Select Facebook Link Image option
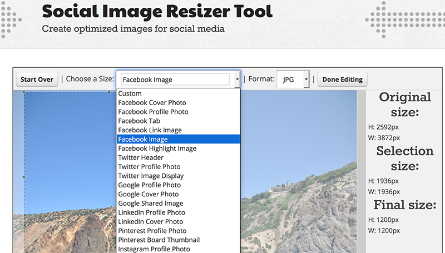The width and height of the screenshot is (445, 253). [178, 130]
